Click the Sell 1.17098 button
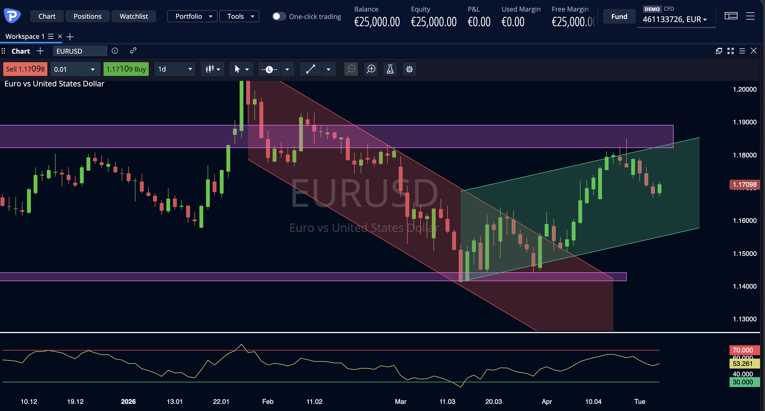The height and width of the screenshot is (411, 765). (25, 69)
